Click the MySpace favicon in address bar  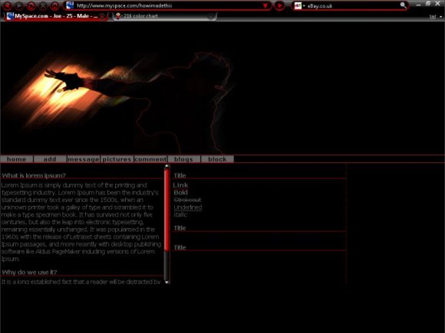click(70, 5)
